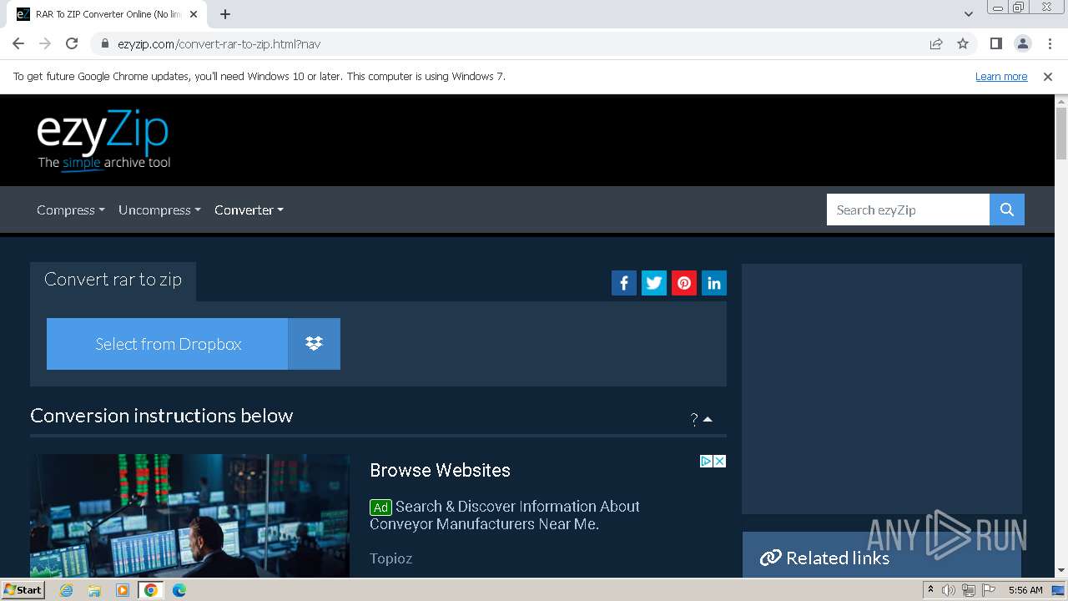Go forward in browser history
Image resolution: width=1068 pixels, height=601 pixels.
[x=45, y=43]
